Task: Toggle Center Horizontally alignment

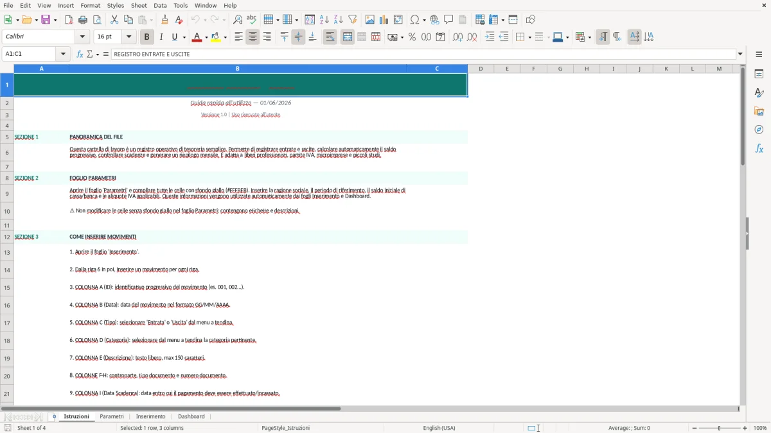Action: pos(253,37)
